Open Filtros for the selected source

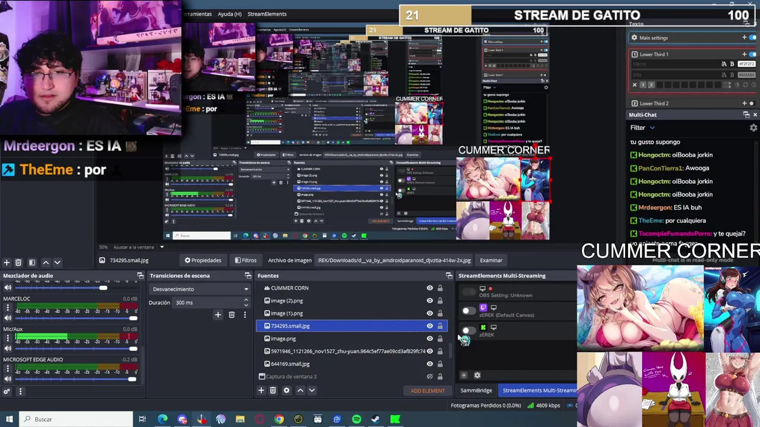point(245,260)
